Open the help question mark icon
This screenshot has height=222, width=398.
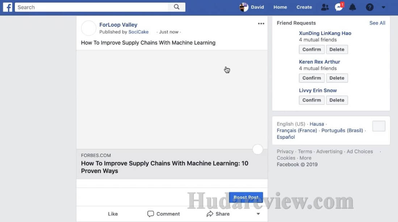369,7
